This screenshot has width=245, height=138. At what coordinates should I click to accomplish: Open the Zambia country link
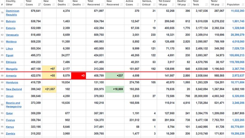(11, 134)
